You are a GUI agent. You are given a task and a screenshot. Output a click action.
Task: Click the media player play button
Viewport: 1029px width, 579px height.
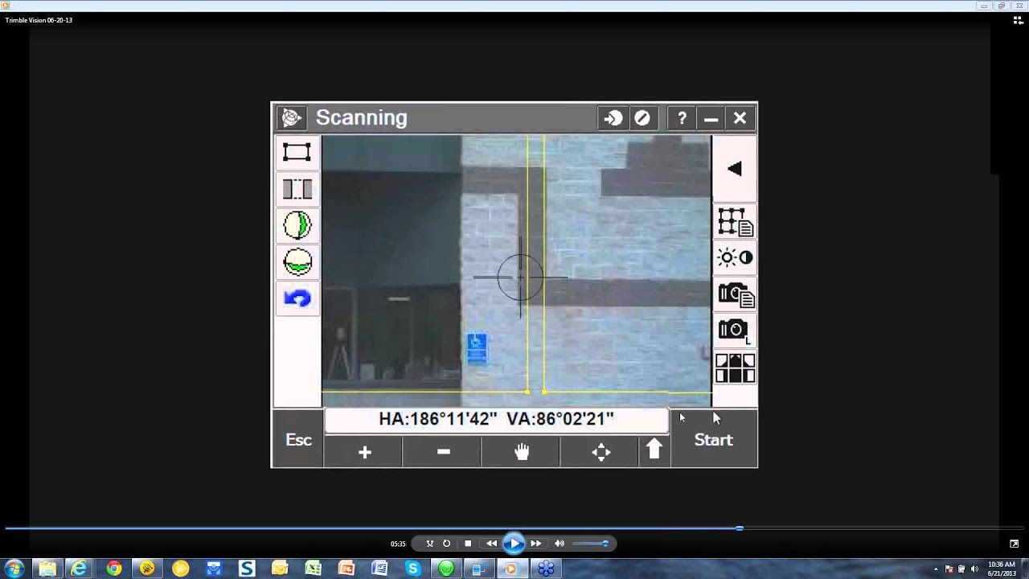point(514,544)
